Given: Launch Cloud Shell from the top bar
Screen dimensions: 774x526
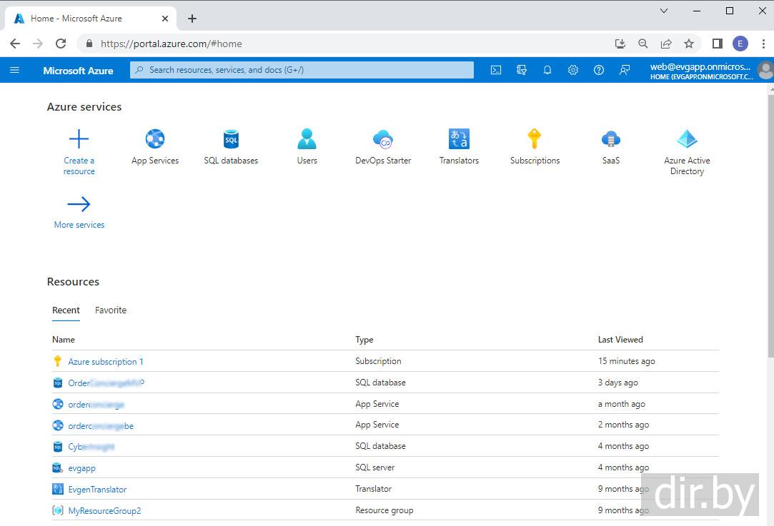Looking at the screenshot, I should click(x=495, y=70).
